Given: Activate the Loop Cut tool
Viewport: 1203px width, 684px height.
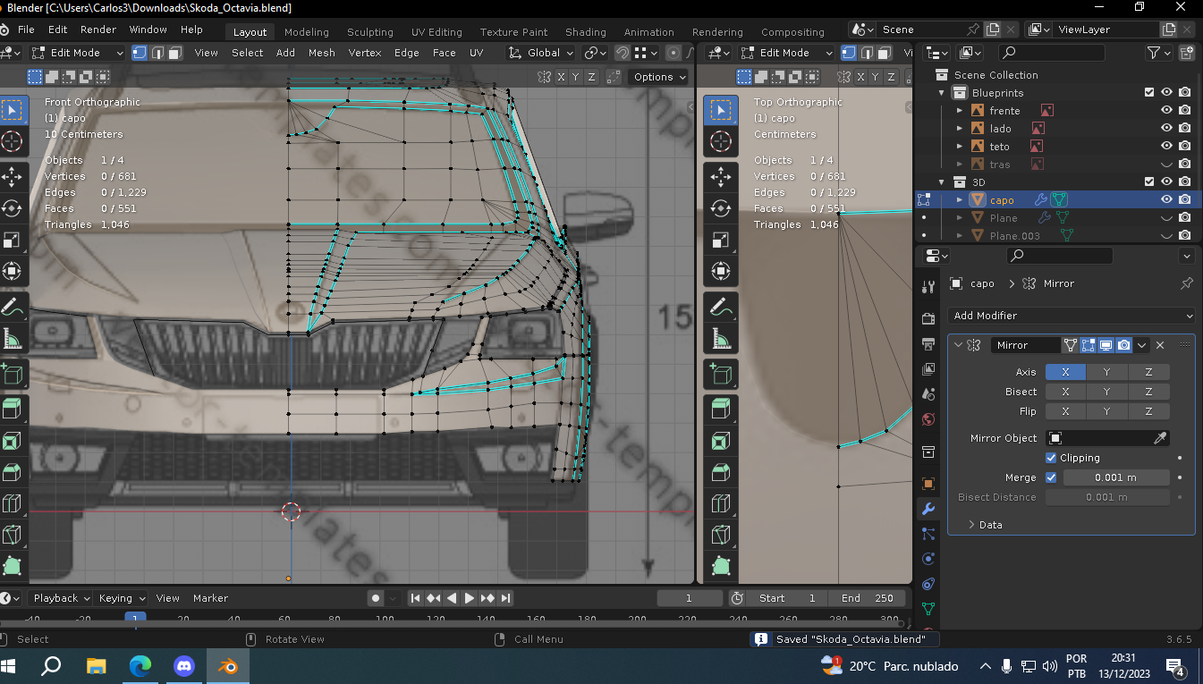Looking at the screenshot, I should coord(13,504).
